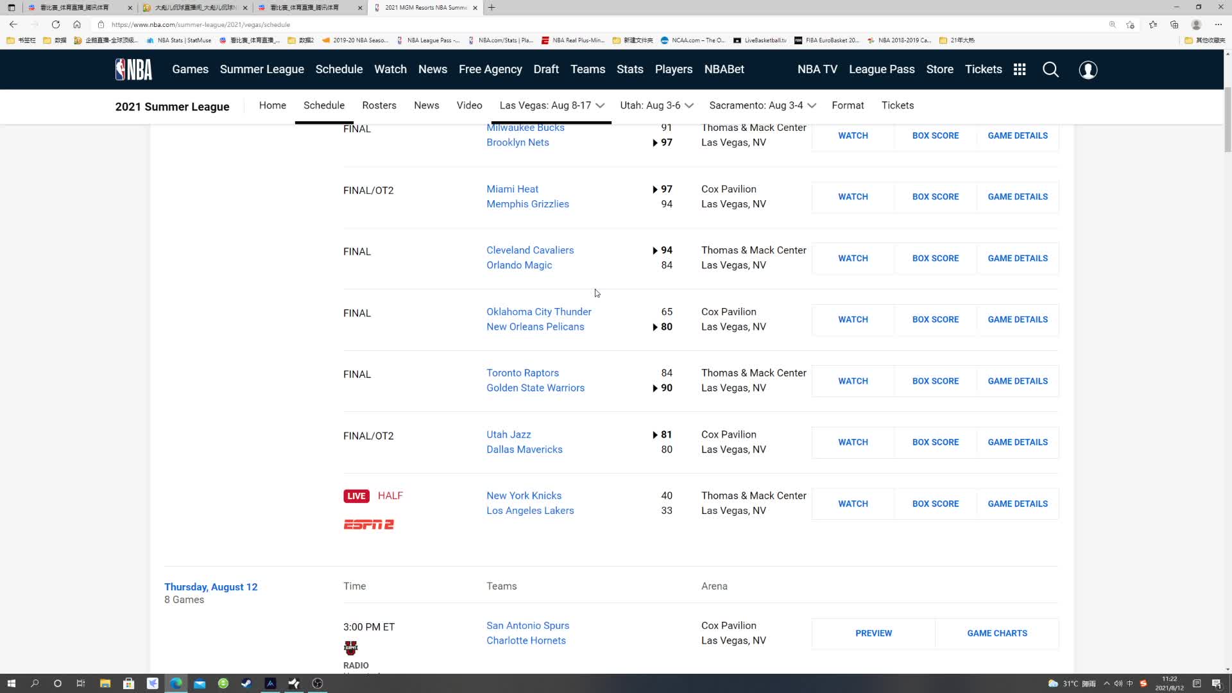The width and height of the screenshot is (1232, 693).
Task: Open the Free Agency menu item
Action: click(x=490, y=69)
